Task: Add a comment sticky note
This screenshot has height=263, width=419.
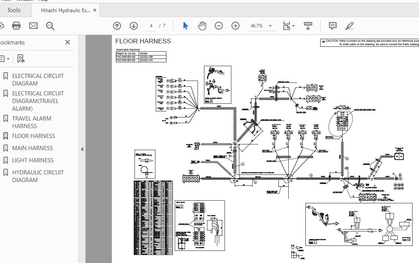Action: pyautogui.click(x=332, y=26)
